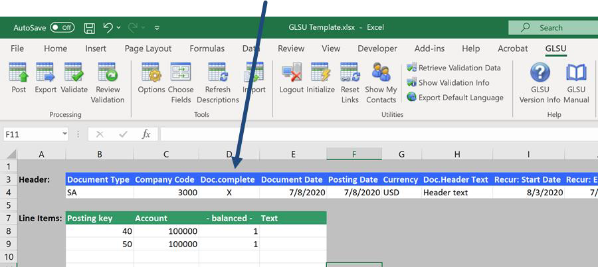Click the formula bar confirm checkmark
This screenshot has width=598, height=267.
(123, 134)
